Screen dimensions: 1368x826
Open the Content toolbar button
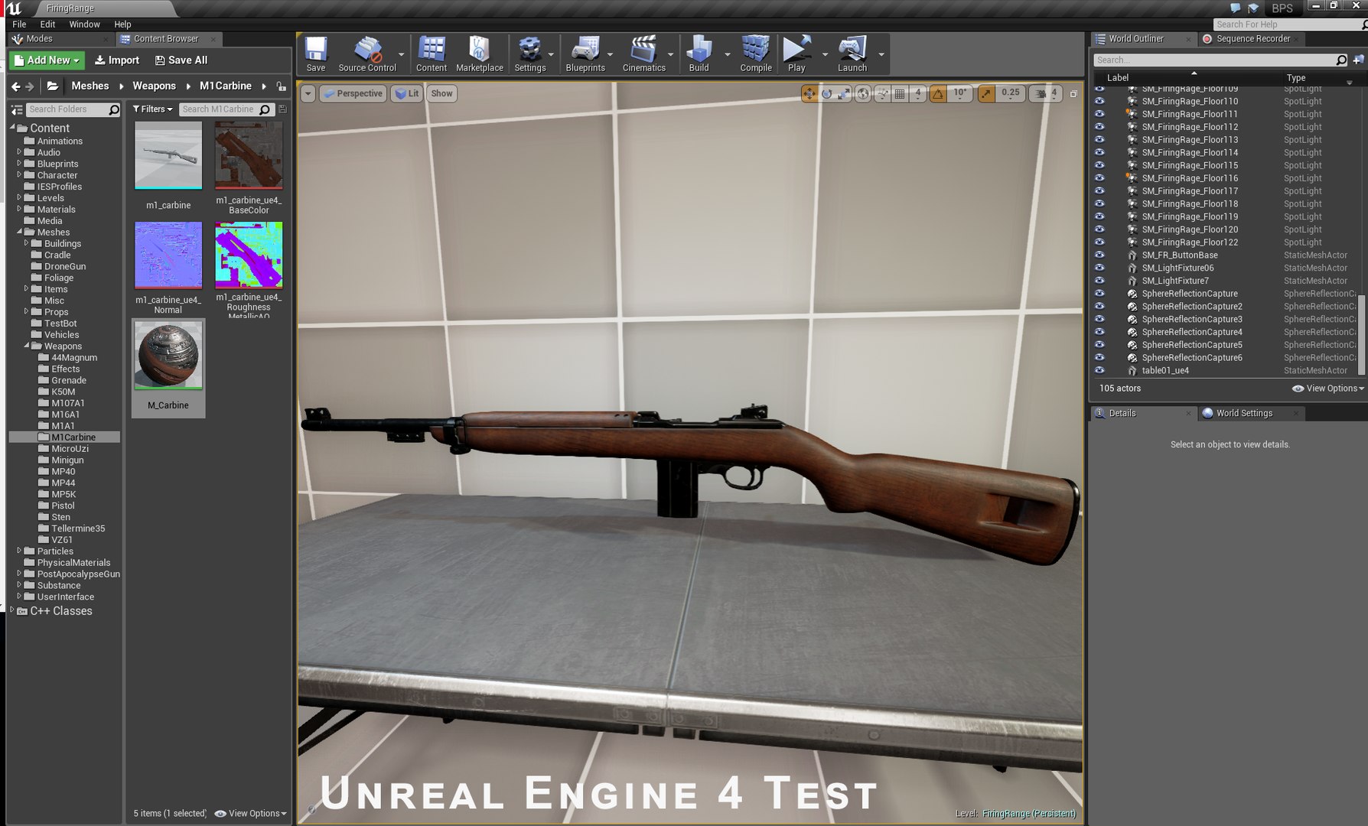[x=432, y=54]
